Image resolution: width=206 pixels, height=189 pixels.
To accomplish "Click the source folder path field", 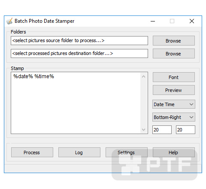I will tap(79, 40).
